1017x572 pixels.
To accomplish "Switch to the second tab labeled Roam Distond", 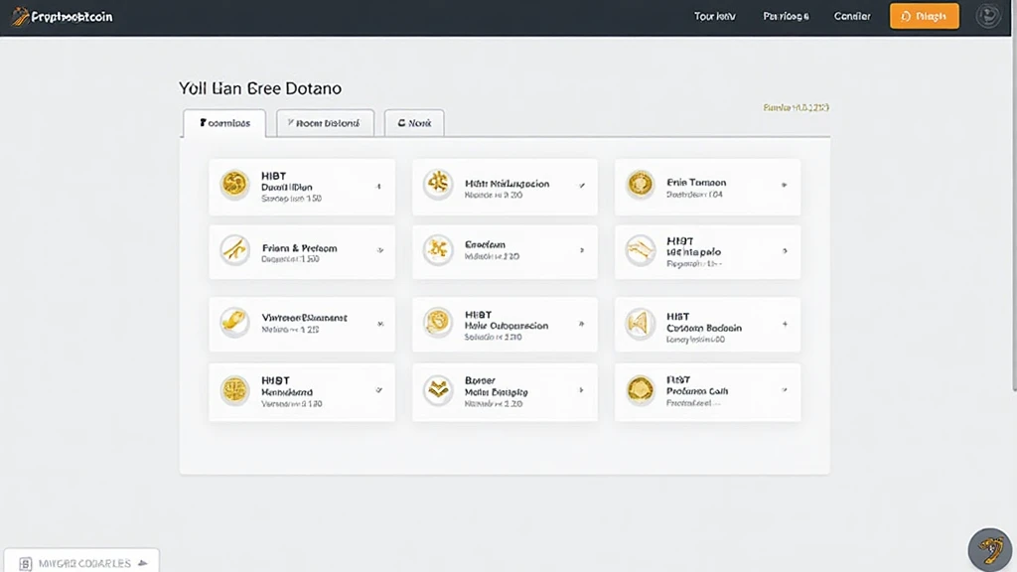I will tap(325, 123).
